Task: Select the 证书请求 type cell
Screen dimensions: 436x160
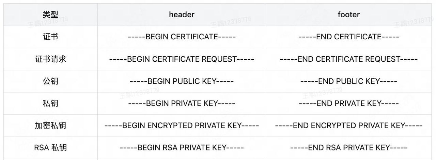Action: (50, 59)
